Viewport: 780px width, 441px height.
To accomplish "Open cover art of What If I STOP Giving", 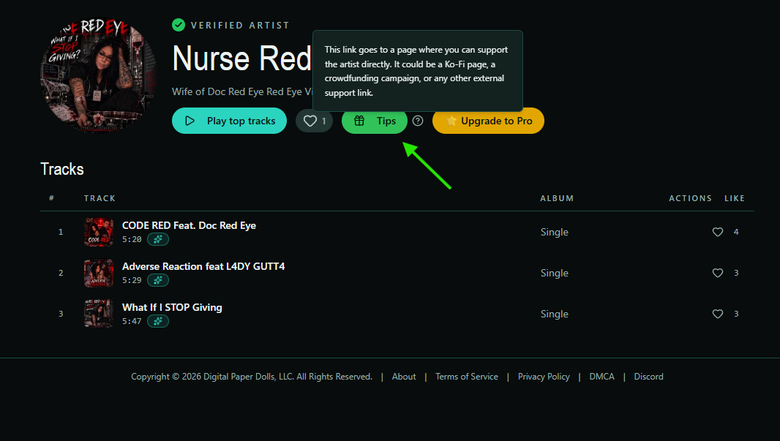I will tap(99, 314).
